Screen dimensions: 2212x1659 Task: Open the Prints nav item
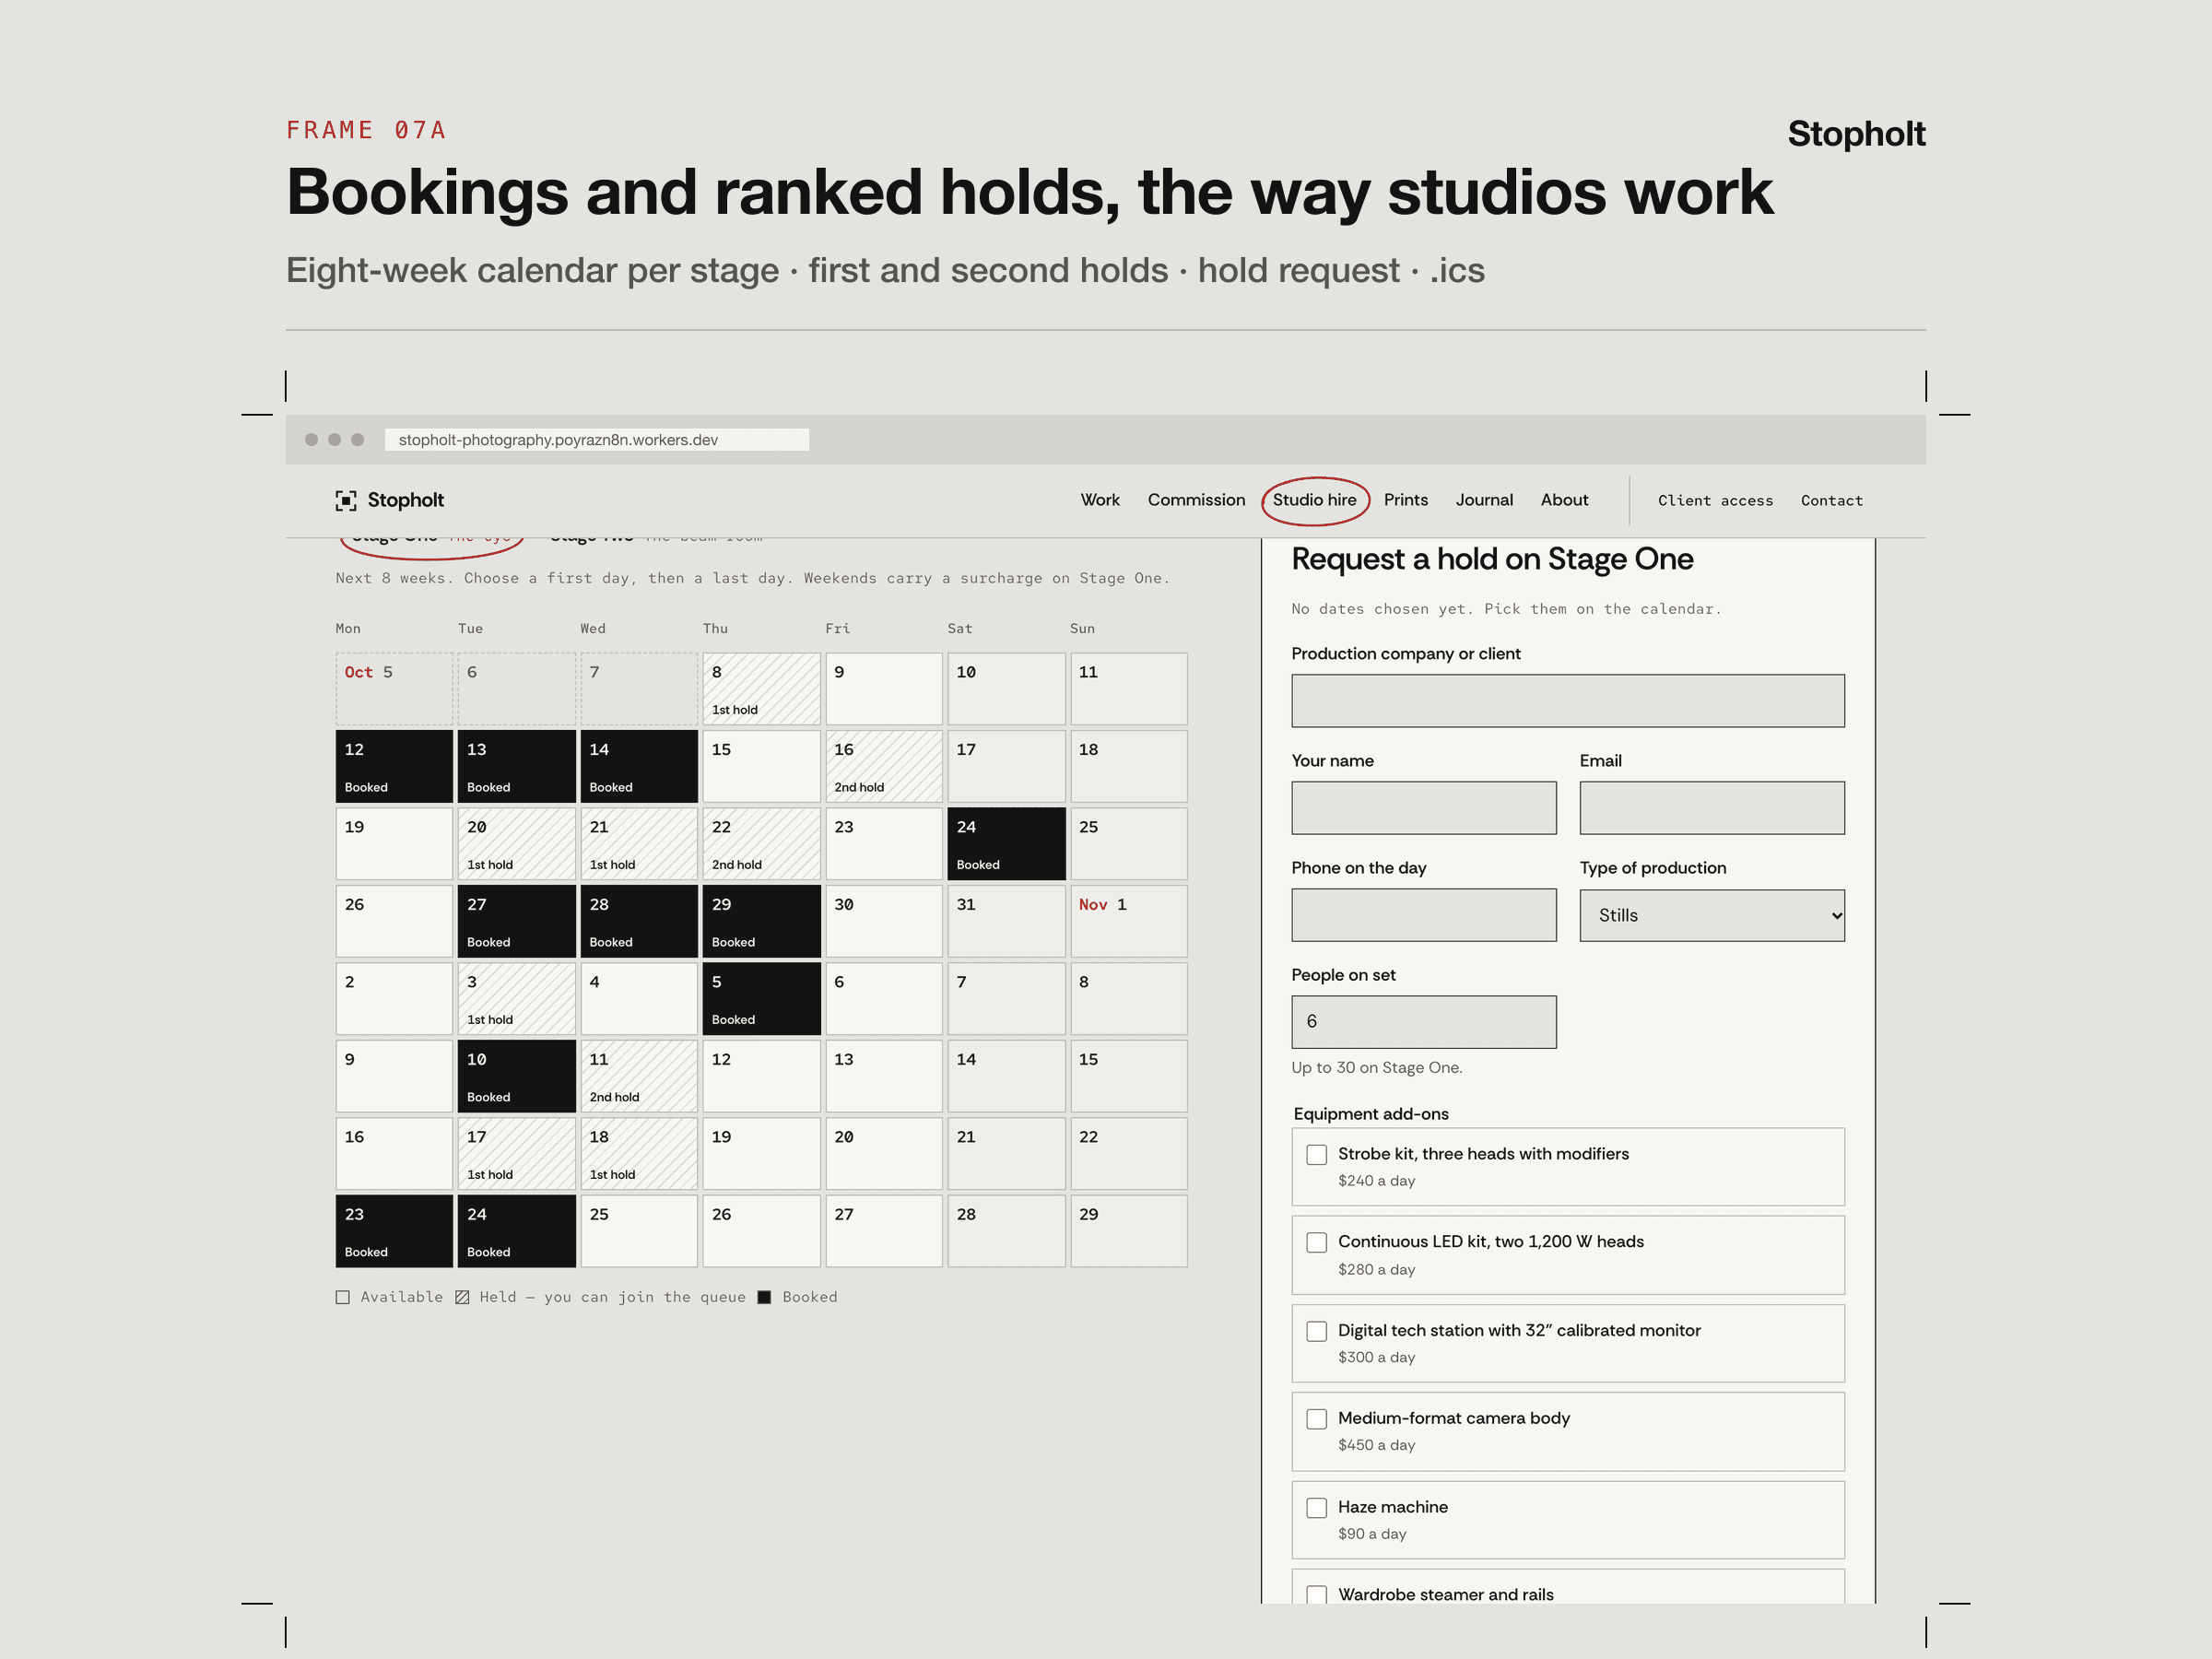tap(1405, 500)
